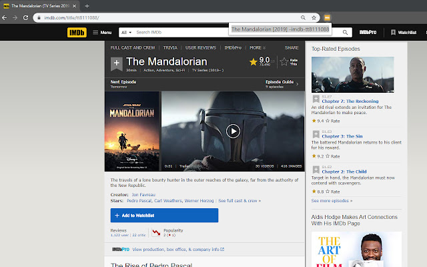
Task: Open 30 VIDEOS link
Action: (x=264, y=166)
